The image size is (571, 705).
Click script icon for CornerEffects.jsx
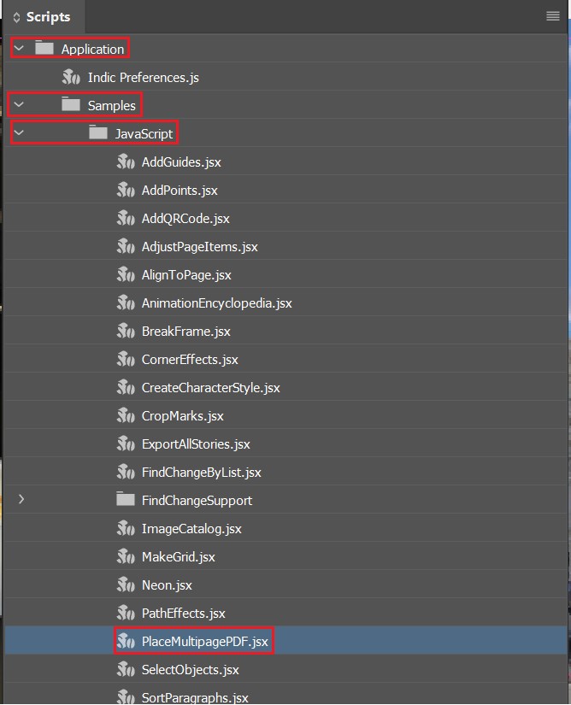(126, 359)
